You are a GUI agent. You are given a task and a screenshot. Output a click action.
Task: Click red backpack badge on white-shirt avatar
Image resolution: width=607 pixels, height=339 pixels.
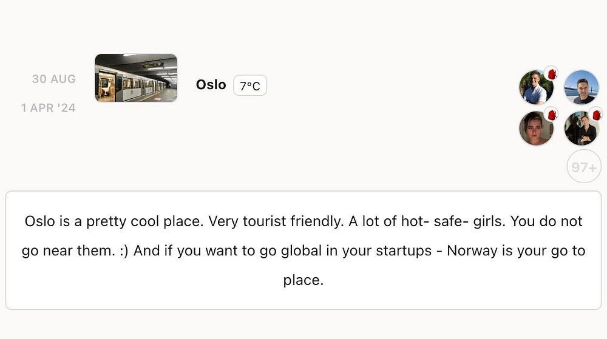[551, 73]
